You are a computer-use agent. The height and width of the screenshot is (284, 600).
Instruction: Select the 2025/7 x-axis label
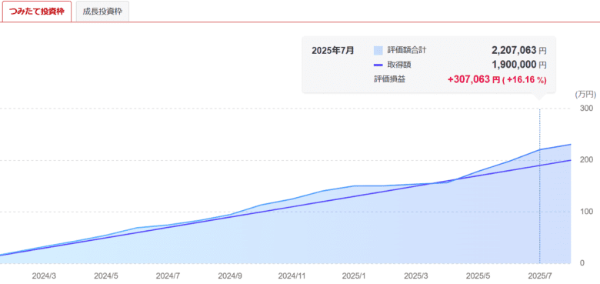tap(539, 275)
